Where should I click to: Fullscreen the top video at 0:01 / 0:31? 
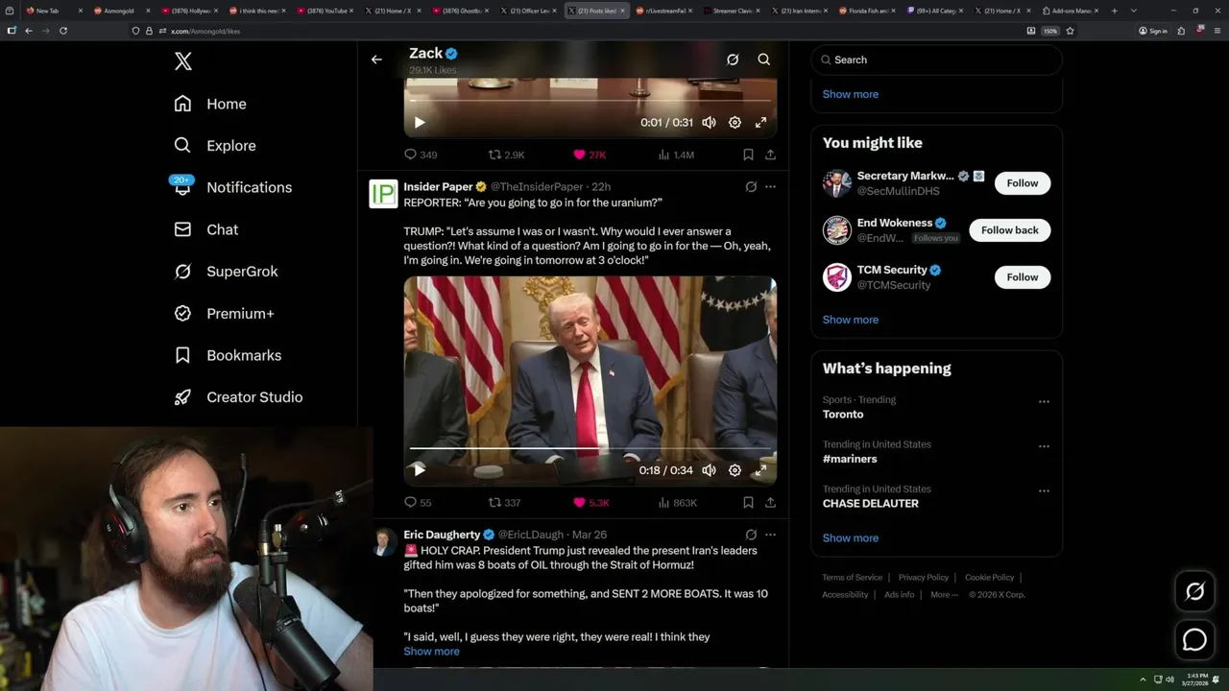click(x=760, y=122)
